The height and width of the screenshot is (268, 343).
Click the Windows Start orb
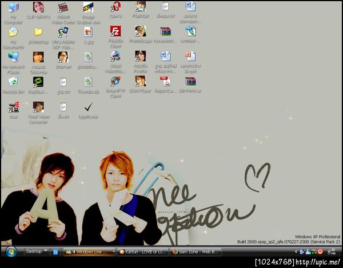11,251
